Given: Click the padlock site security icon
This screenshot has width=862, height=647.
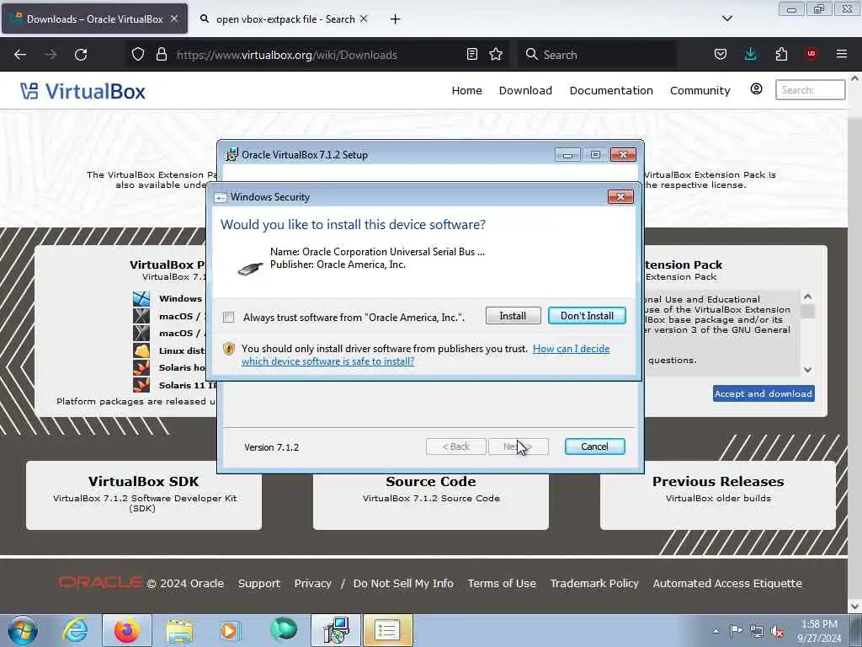Looking at the screenshot, I should pyautogui.click(x=161, y=55).
